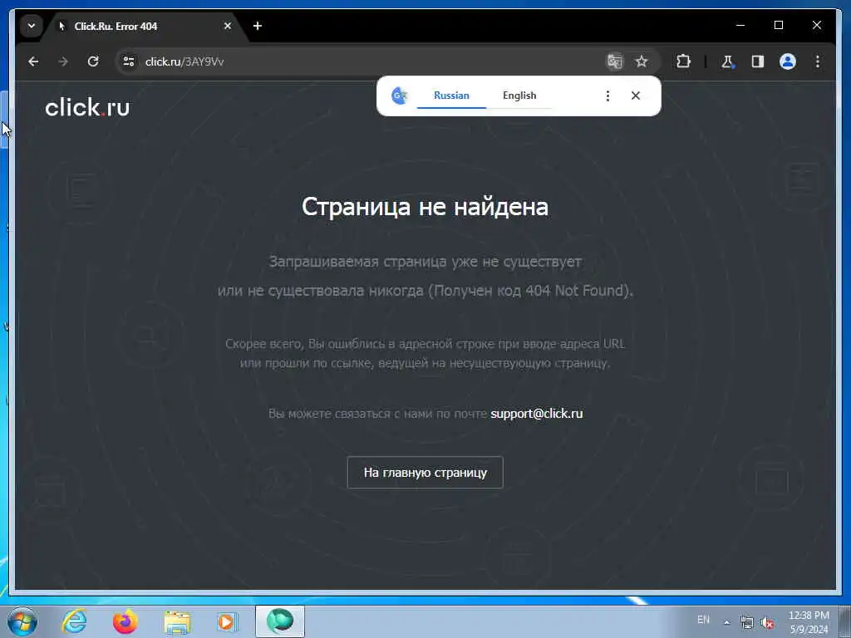
Task: Toggle the browser side panel
Action: pos(758,61)
